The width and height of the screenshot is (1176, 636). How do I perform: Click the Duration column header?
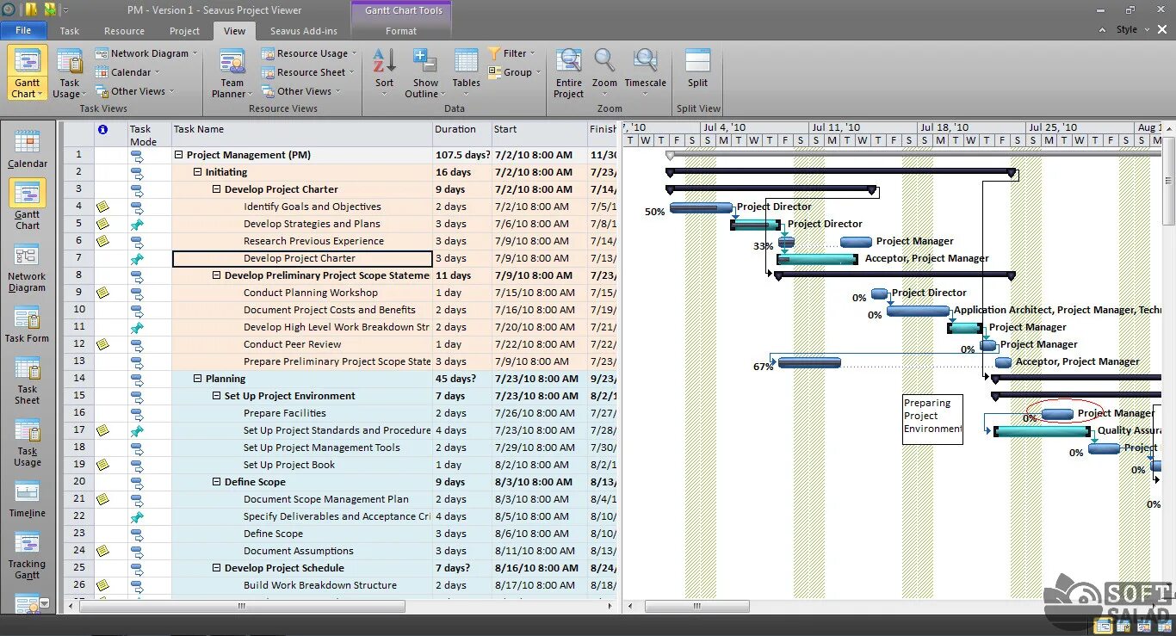(x=461, y=134)
